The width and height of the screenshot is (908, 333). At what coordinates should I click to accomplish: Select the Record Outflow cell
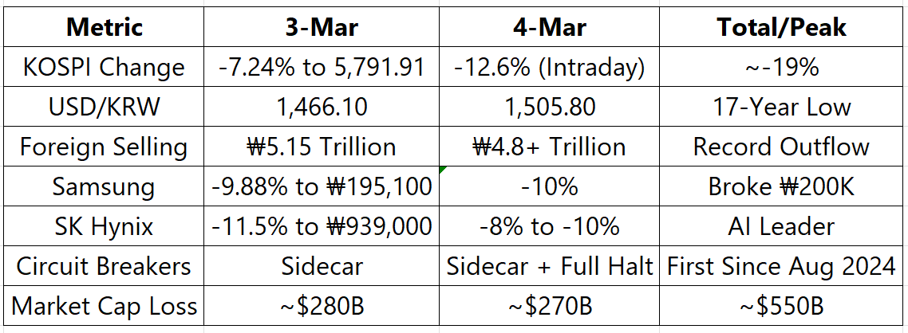[781, 147]
